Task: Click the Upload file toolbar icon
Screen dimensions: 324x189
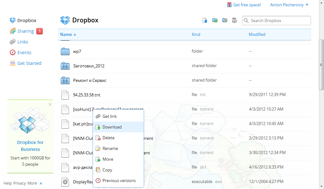Action: (205, 20)
